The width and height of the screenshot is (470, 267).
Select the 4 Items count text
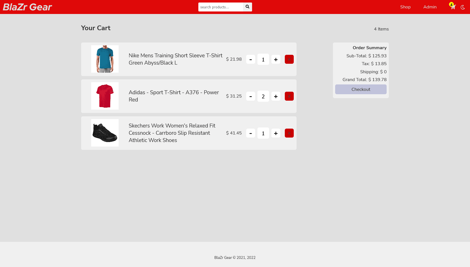click(x=381, y=29)
